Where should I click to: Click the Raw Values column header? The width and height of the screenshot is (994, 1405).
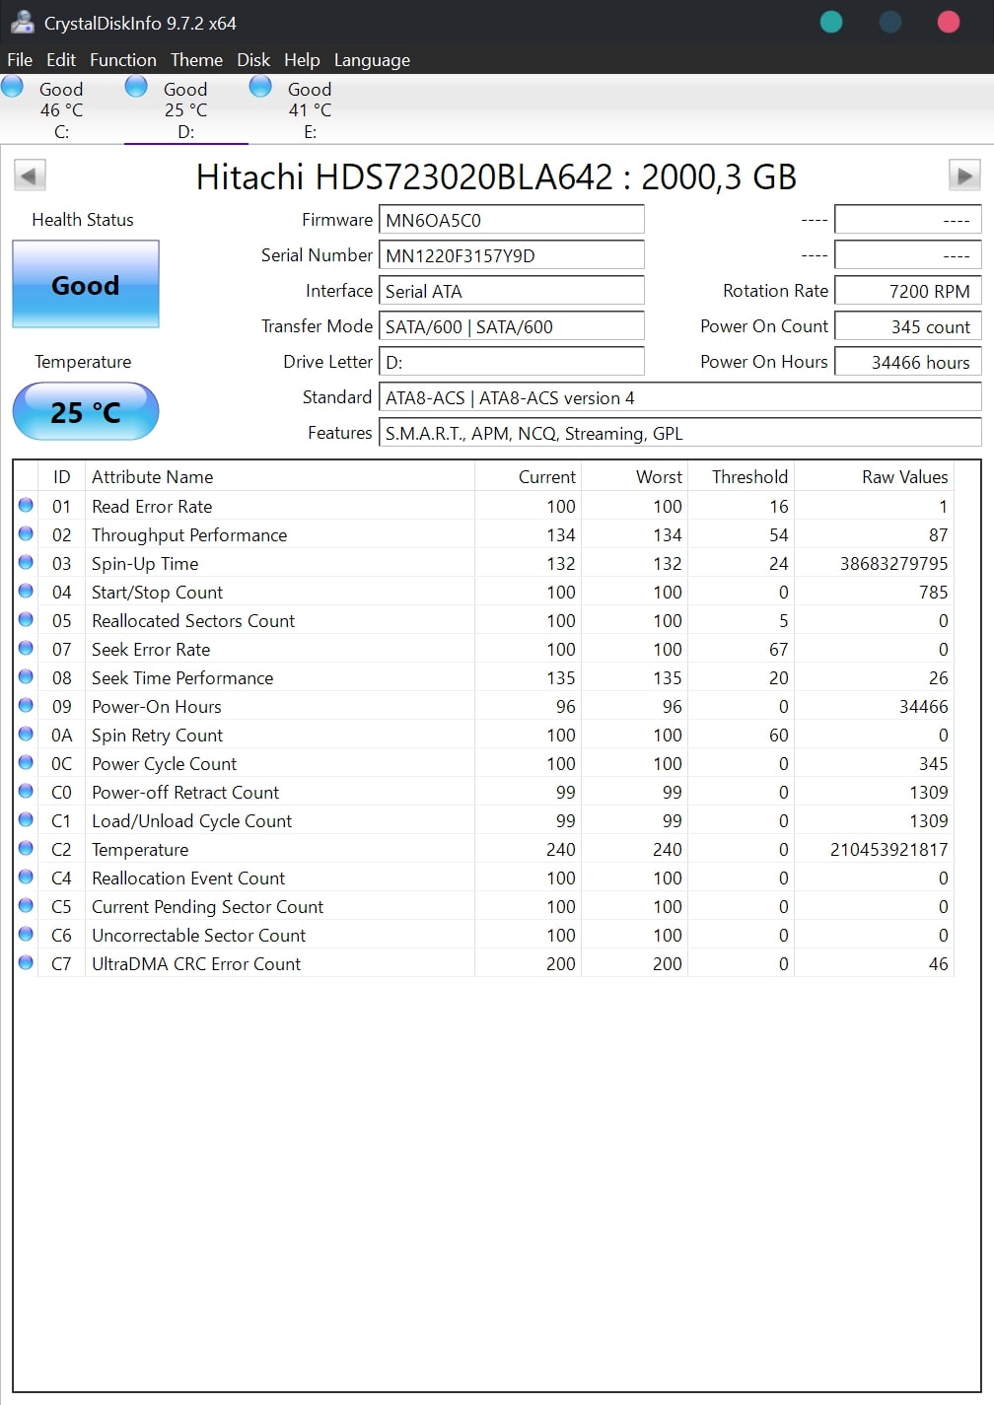pos(904,477)
